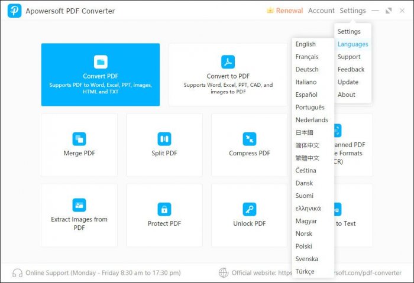This screenshot has height=283, width=414.
Task: Select Japanese 日本語 language
Action: (313, 133)
